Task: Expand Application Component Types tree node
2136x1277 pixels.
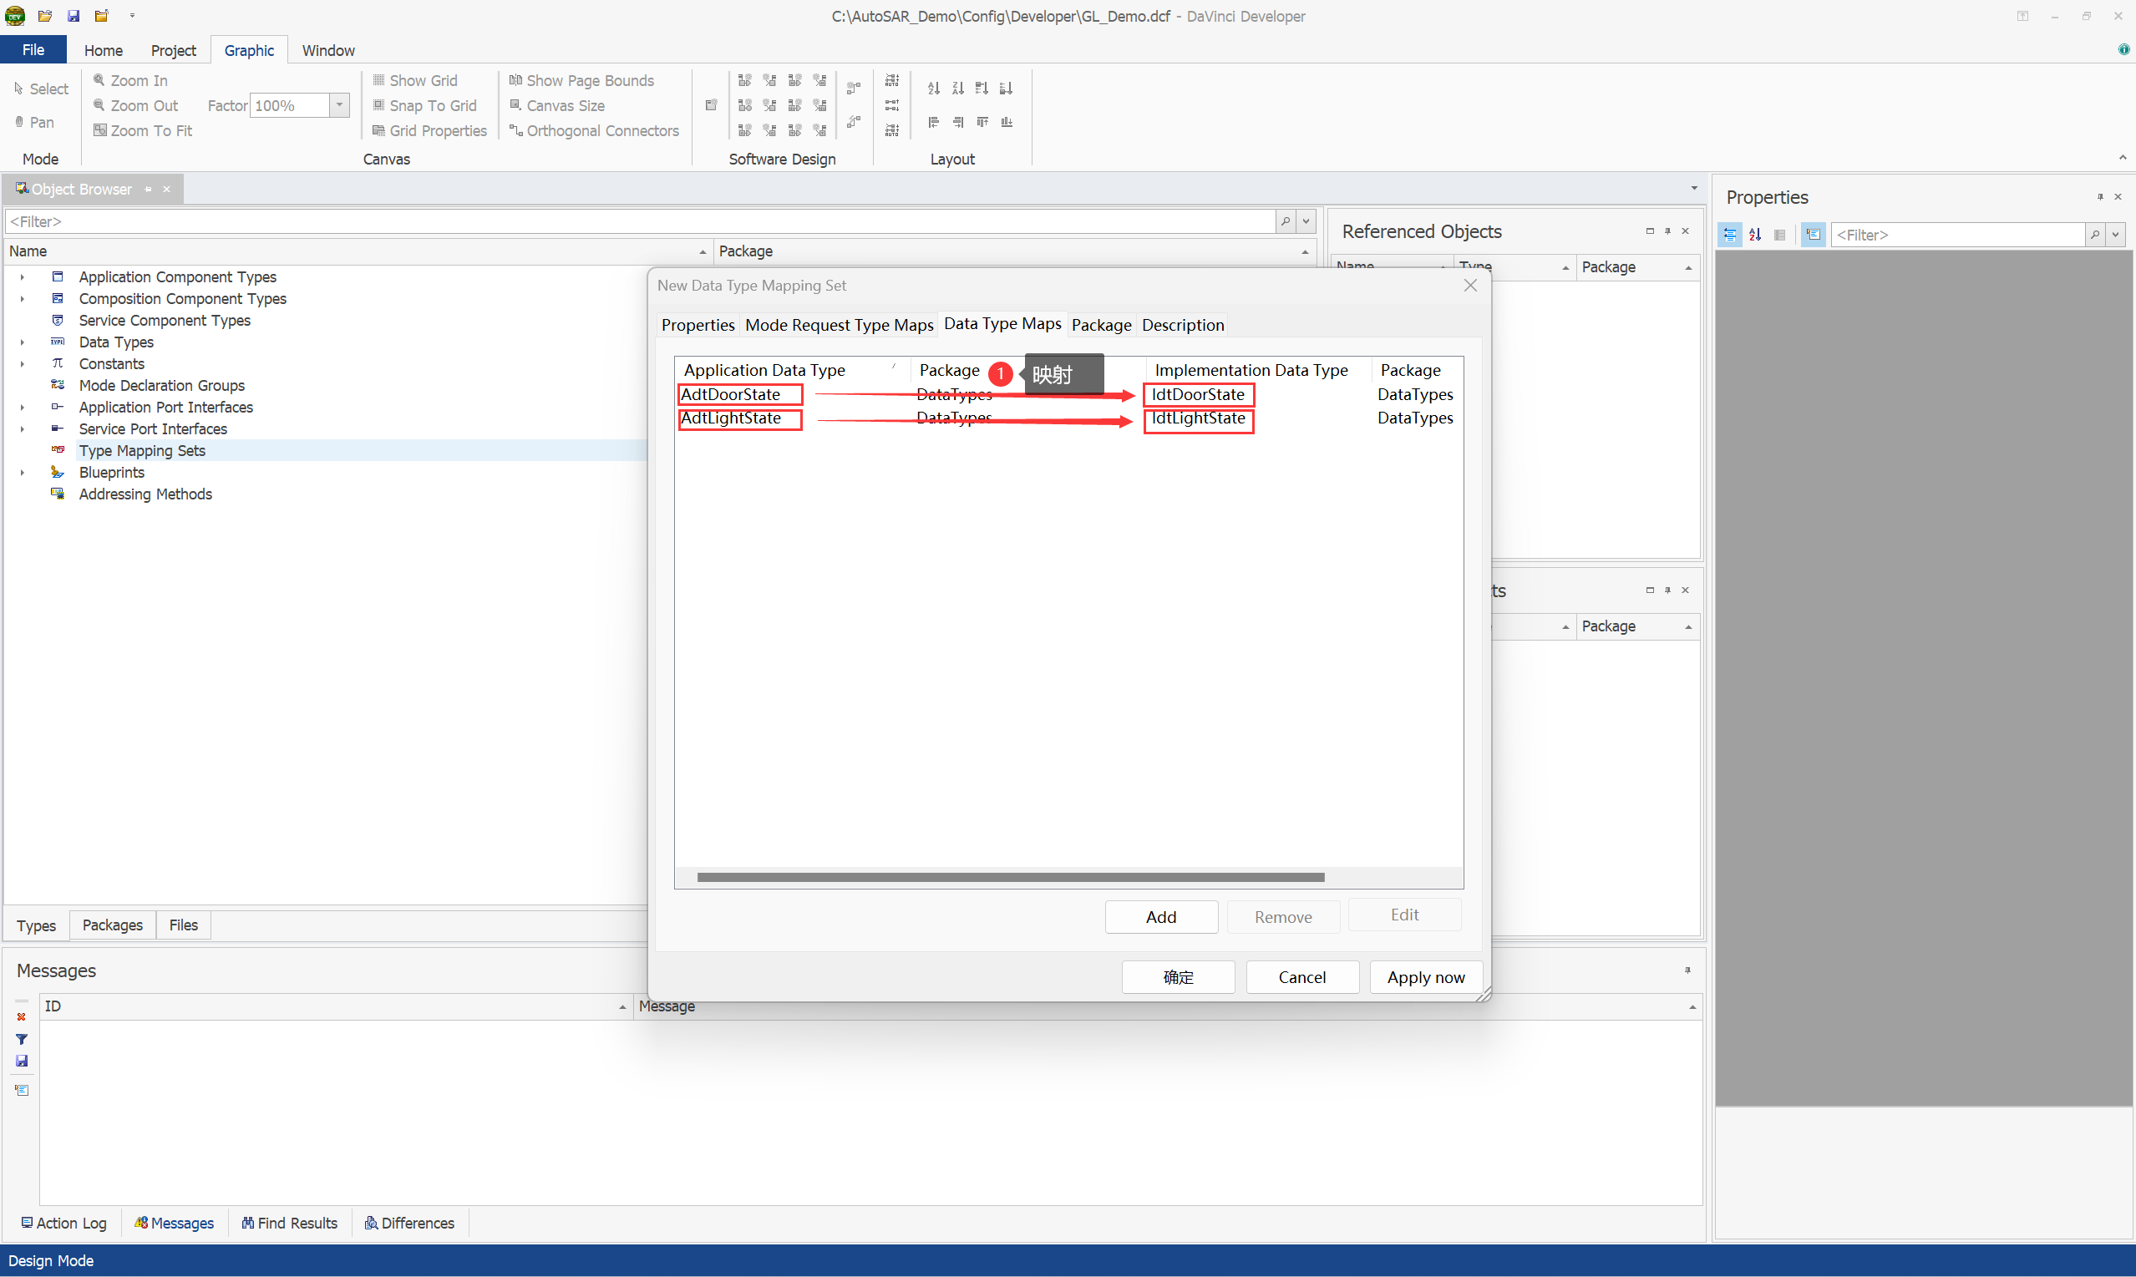Action: click(23, 277)
